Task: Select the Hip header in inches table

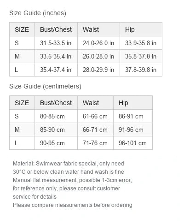Action: 141,29
